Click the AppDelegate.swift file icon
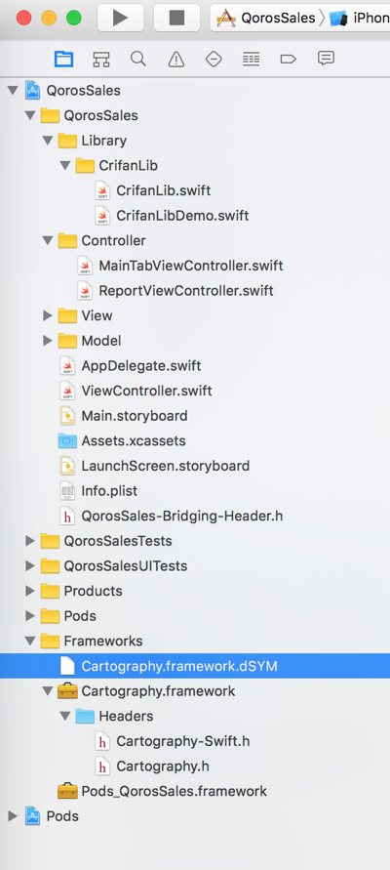Image resolution: width=390 pixels, height=870 pixels. (x=67, y=365)
